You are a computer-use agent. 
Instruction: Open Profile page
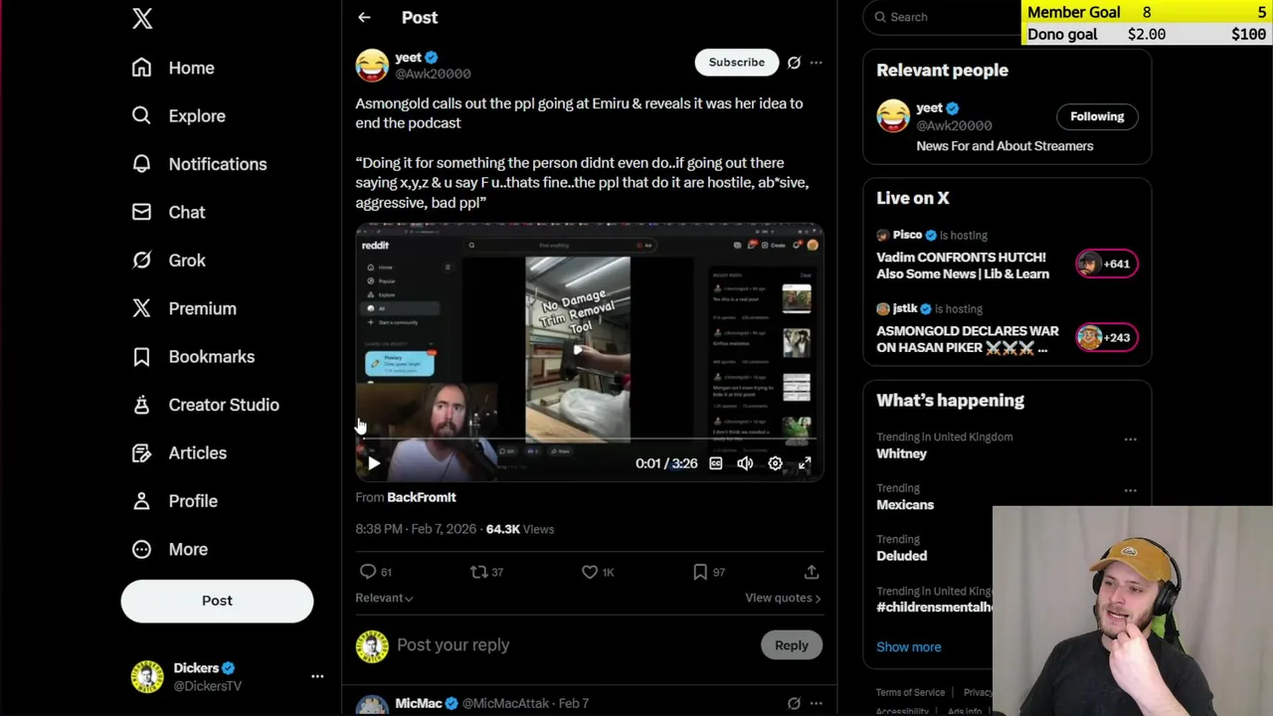(174, 501)
